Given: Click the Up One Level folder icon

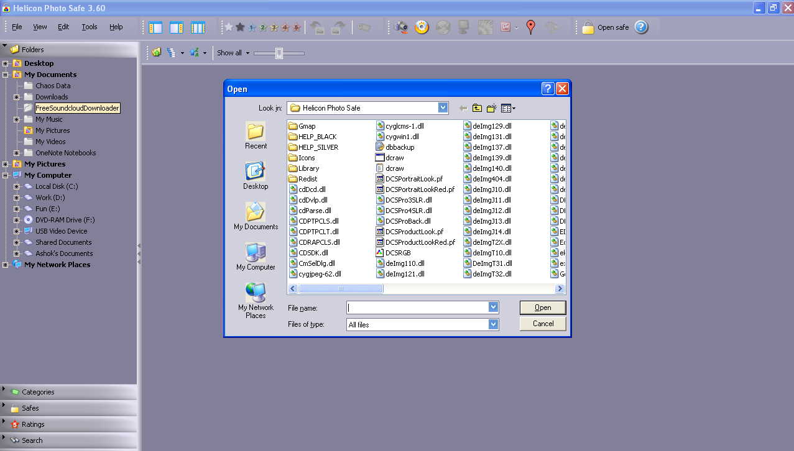Looking at the screenshot, I should [477, 108].
